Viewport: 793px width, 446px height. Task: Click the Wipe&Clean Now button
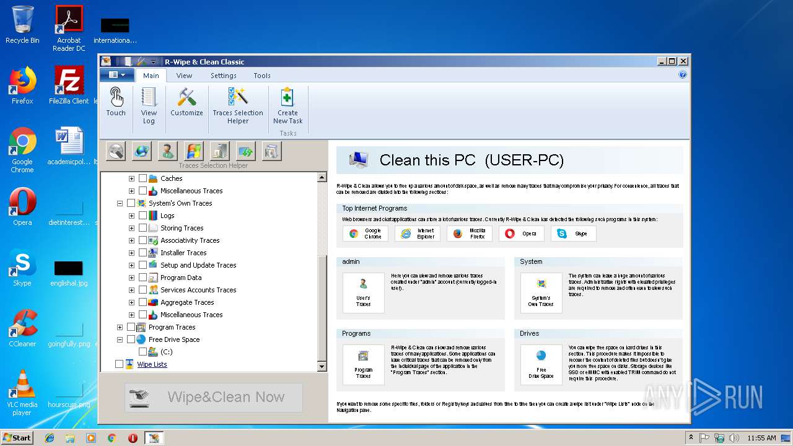click(x=213, y=397)
